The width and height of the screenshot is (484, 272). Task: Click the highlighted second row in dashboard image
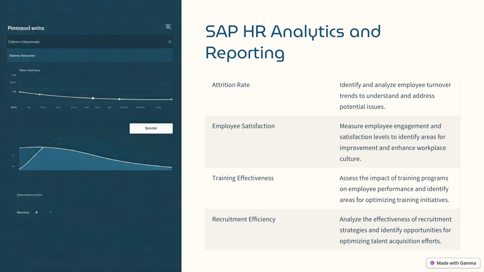pos(89,56)
